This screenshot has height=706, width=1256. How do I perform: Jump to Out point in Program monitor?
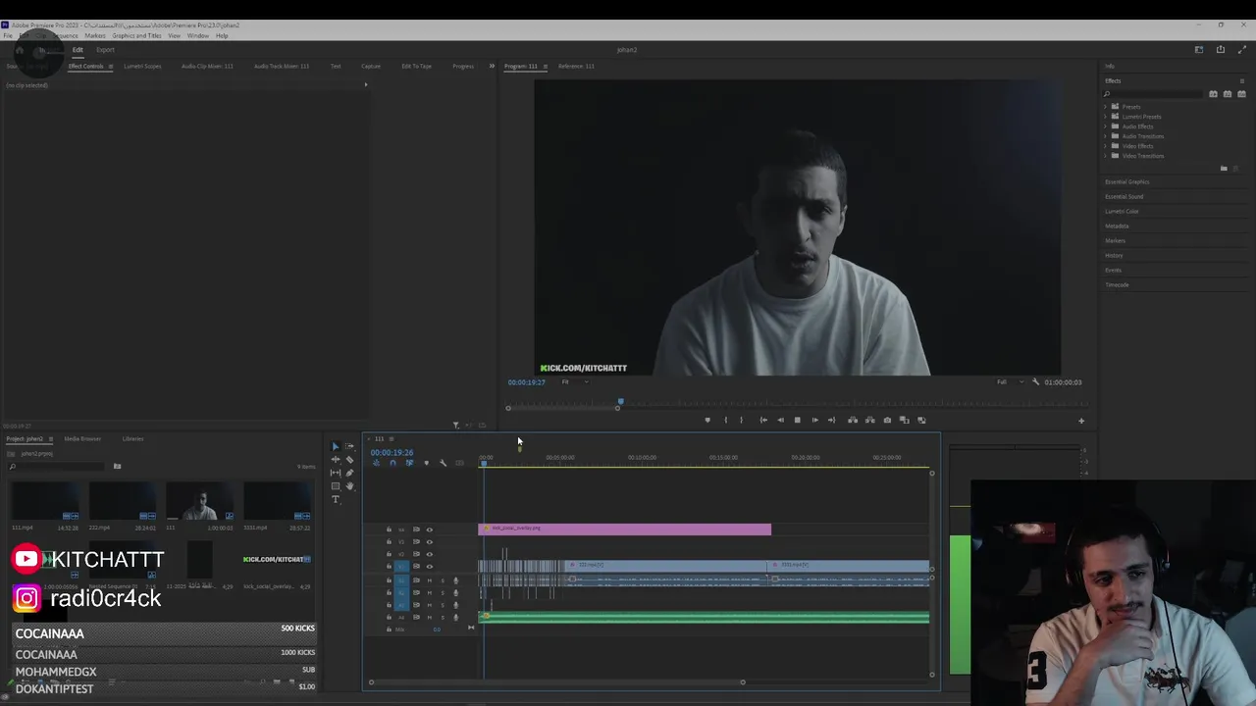[832, 420]
